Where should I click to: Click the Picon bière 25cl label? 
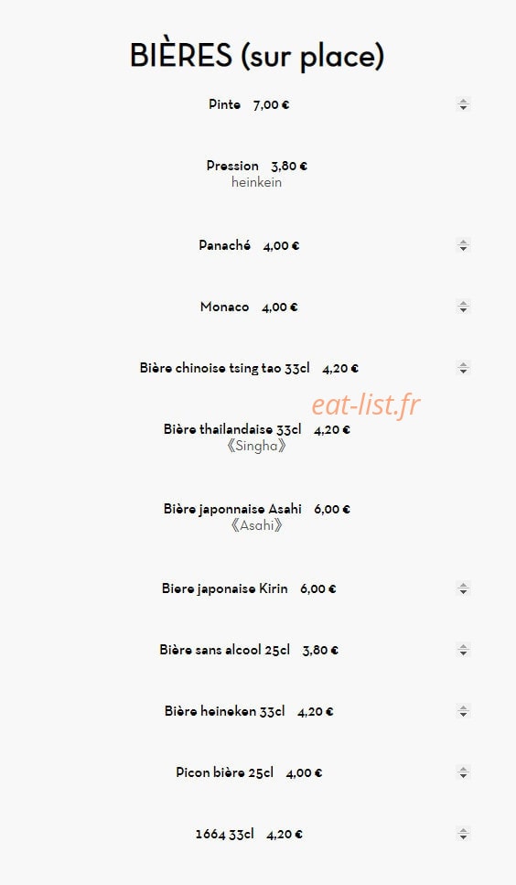coord(224,772)
